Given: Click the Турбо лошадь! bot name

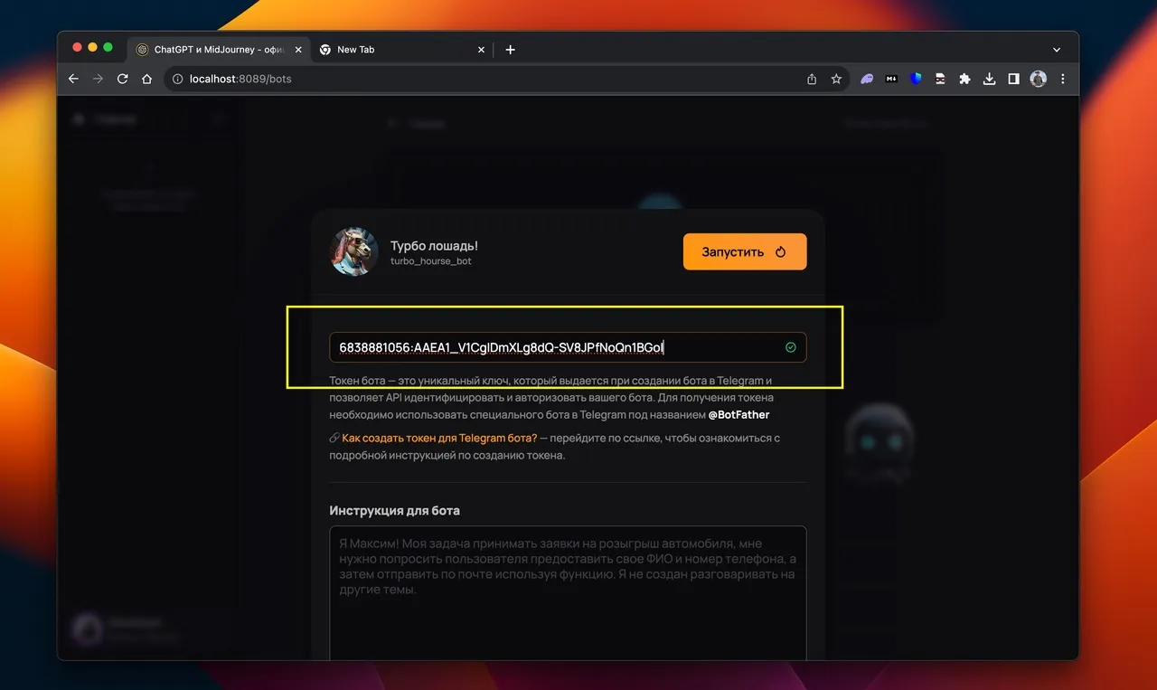Looking at the screenshot, I should (x=434, y=246).
